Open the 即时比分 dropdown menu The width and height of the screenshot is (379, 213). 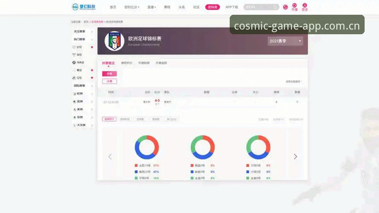click(x=132, y=7)
